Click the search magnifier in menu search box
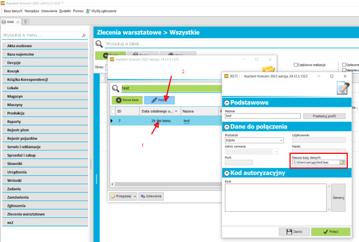This screenshot has width=359, height=242. pos(84,35)
